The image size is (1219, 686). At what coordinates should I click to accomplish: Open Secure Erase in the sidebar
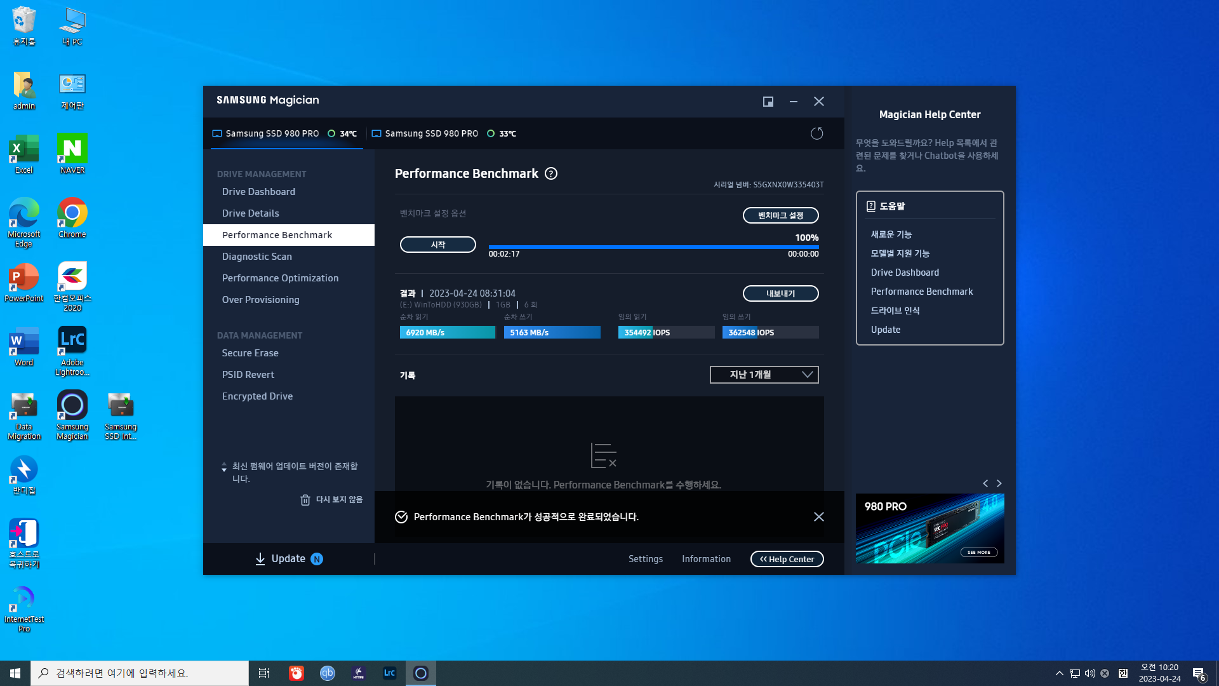click(x=250, y=353)
